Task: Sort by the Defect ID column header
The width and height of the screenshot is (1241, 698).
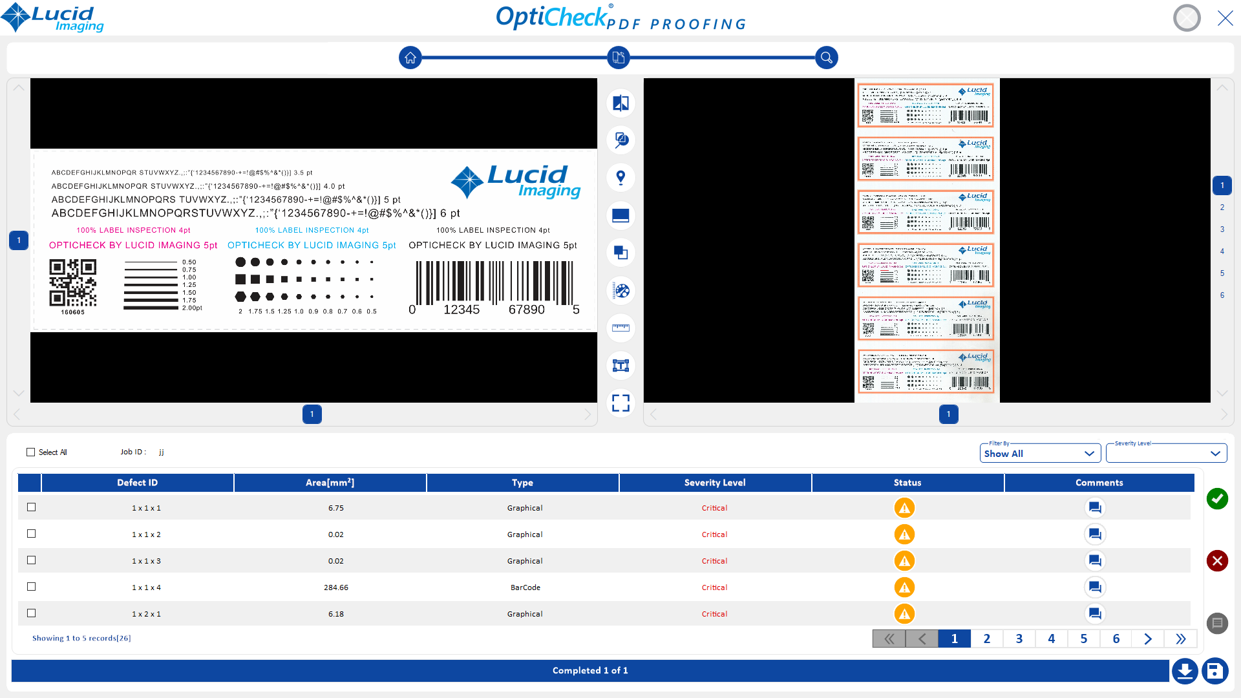Action: click(137, 483)
